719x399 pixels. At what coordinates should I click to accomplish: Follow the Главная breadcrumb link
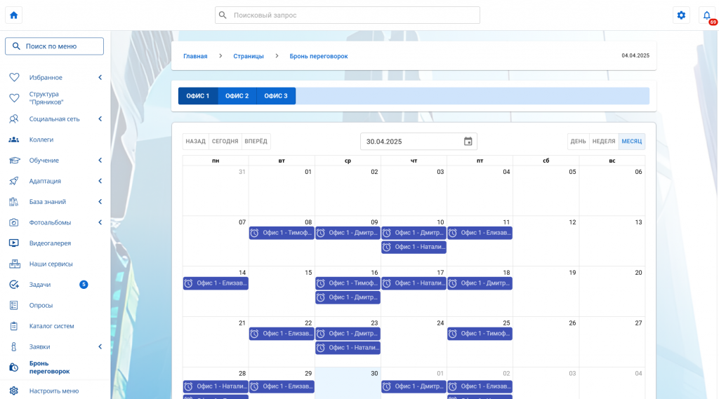pyautogui.click(x=195, y=56)
